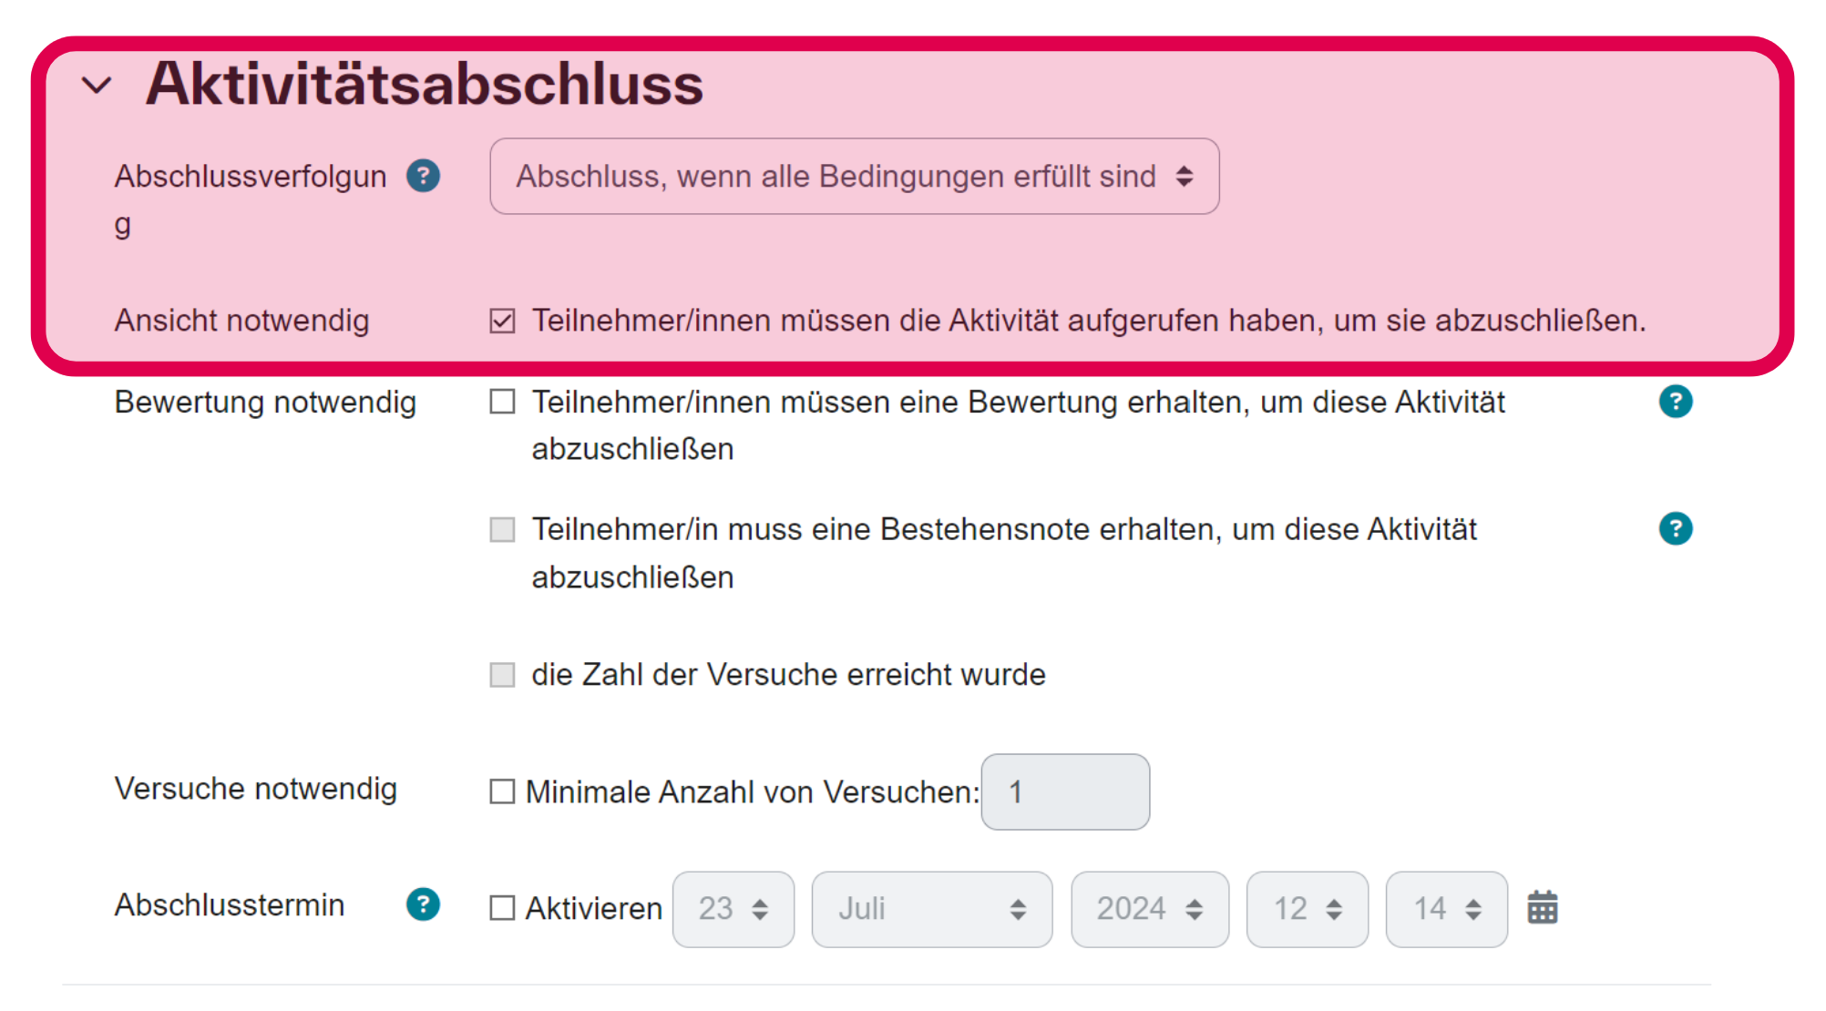
Task: Click help icon beside Abschlusstermin
Action: click(x=423, y=904)
